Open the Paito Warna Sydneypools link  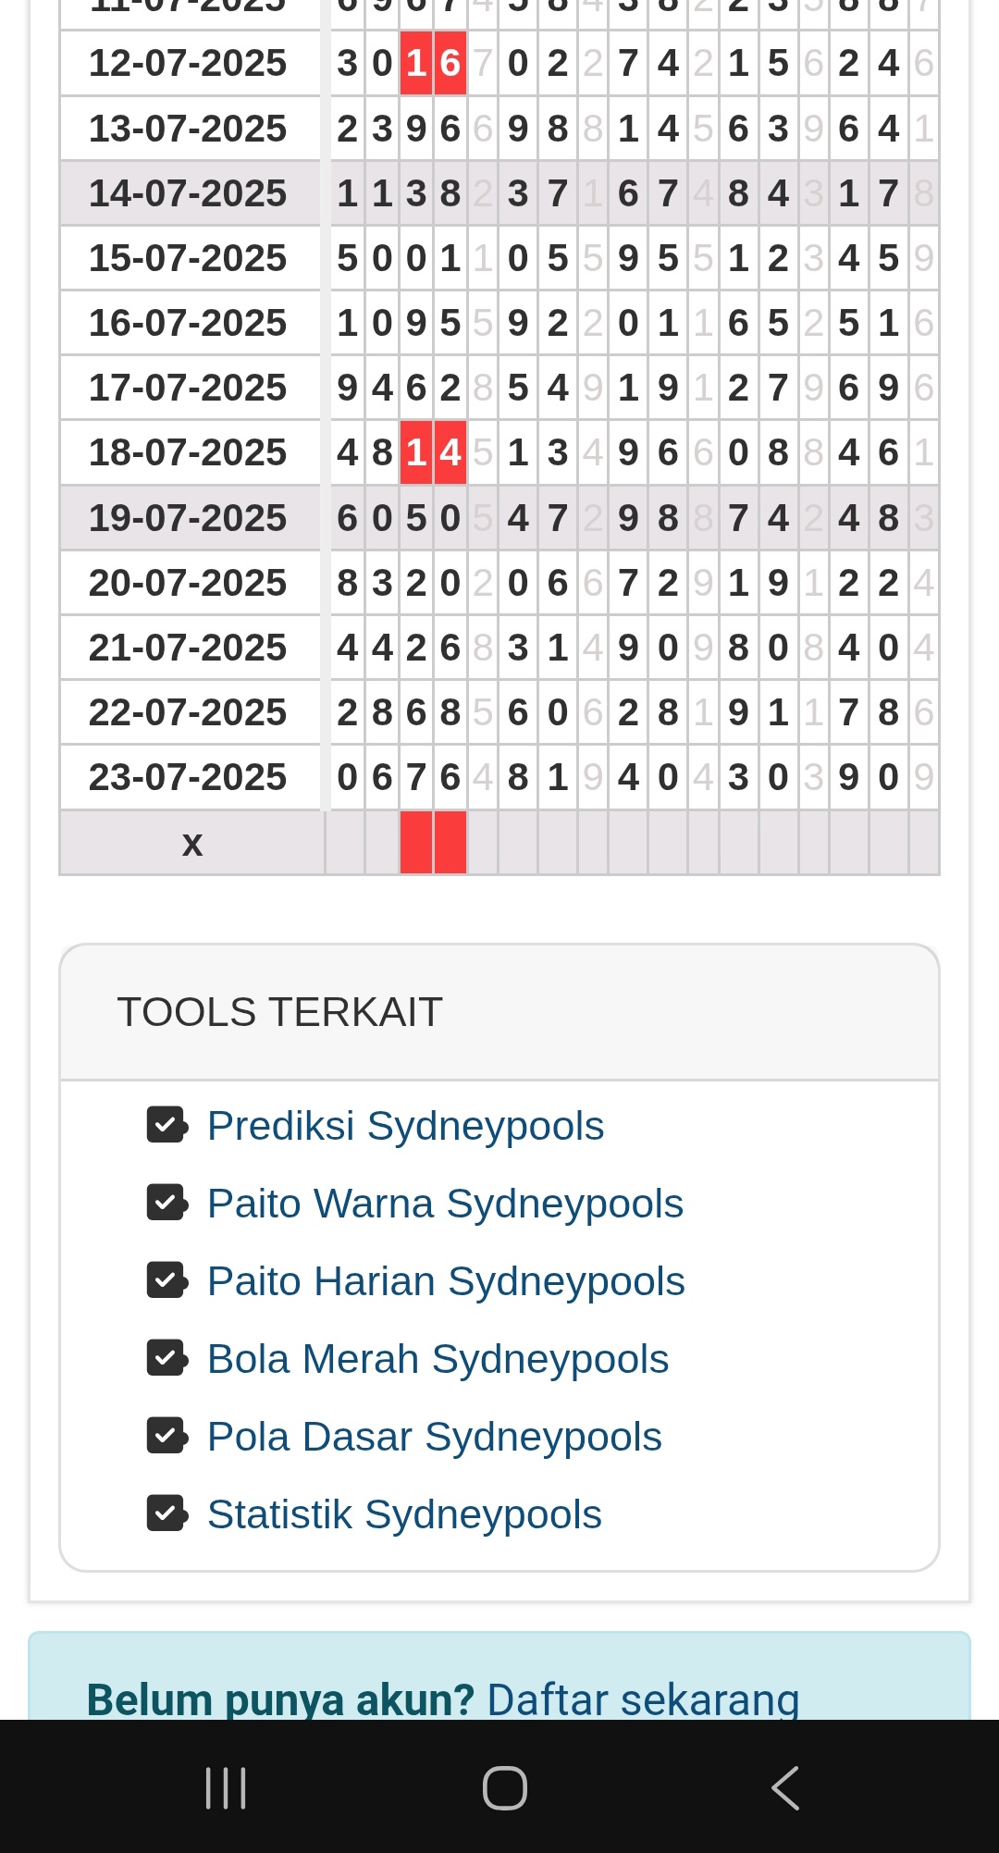pos(445,1204)
